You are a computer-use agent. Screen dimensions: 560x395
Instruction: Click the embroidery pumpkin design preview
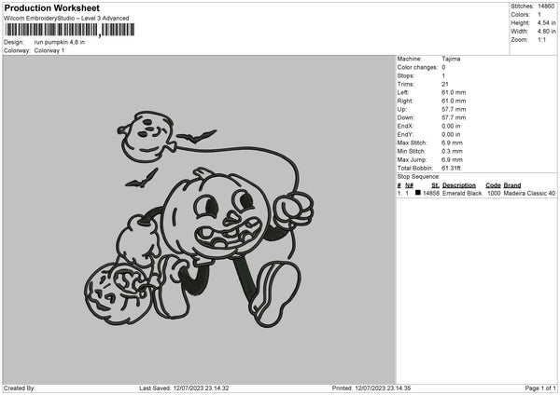pos(200,219)
